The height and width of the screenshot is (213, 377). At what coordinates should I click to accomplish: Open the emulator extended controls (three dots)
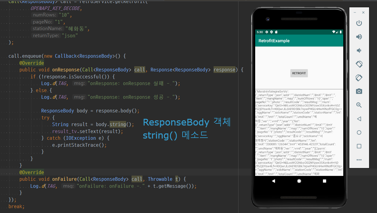[359, 160]
